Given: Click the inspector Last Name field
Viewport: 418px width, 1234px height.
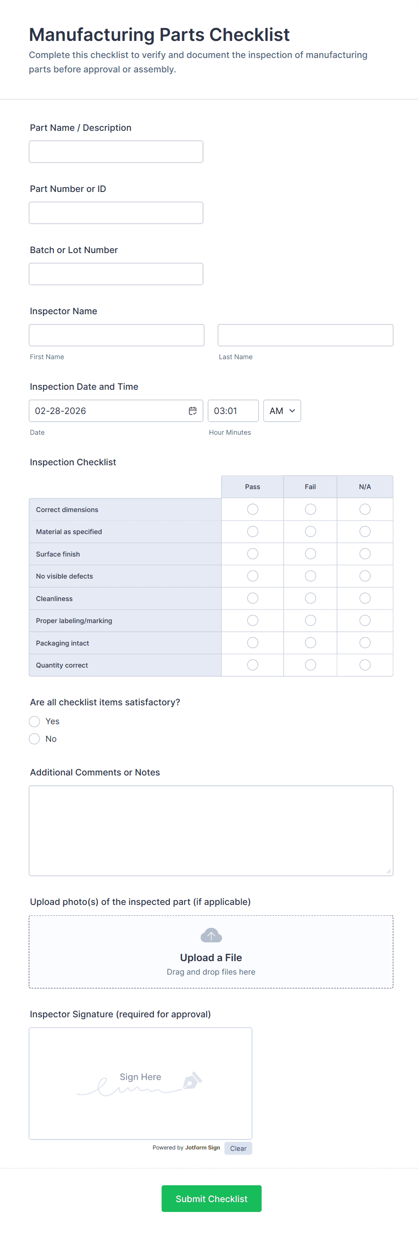Looking at the screenshot, I should click(x=305, y=335).
